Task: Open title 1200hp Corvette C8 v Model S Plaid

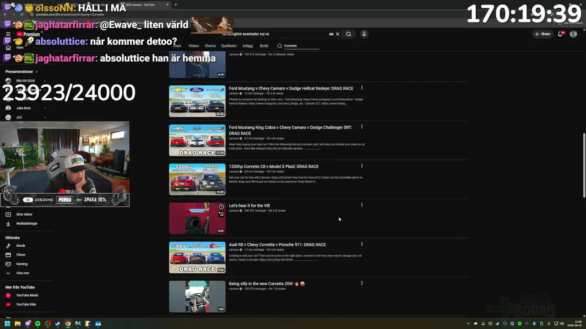Action: pos(274,166)
